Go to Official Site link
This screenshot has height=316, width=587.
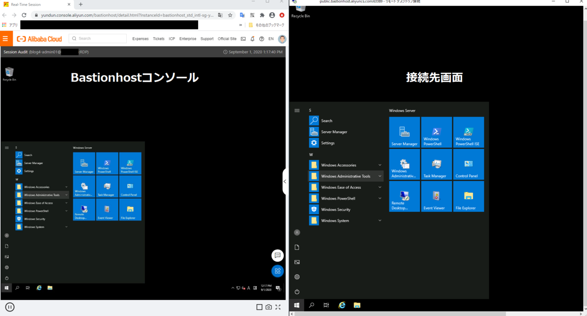227,39
